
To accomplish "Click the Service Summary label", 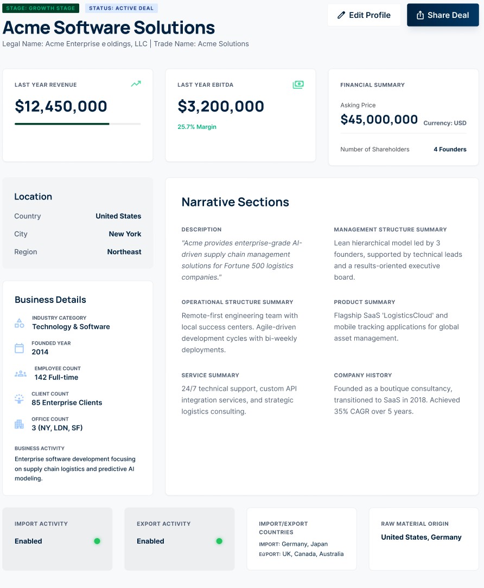I will click(210, 376).
